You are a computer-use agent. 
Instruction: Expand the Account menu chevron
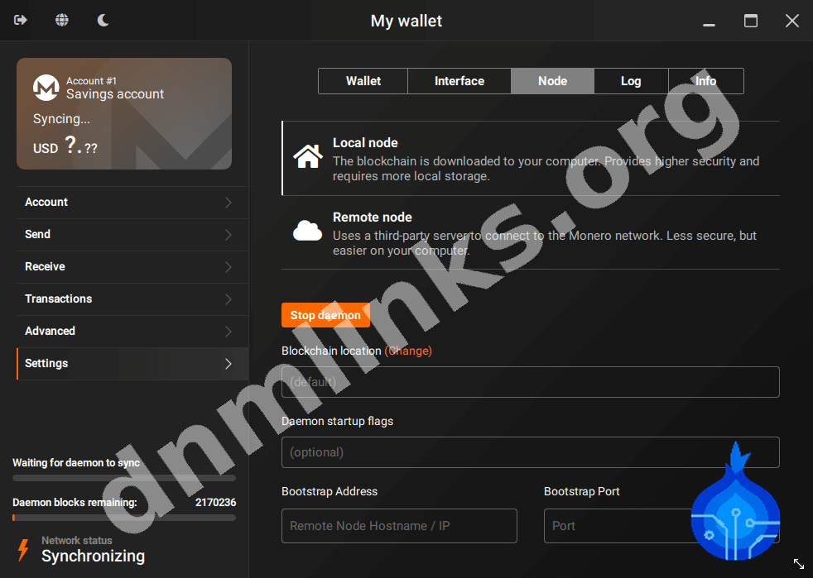tap(229, 203)
